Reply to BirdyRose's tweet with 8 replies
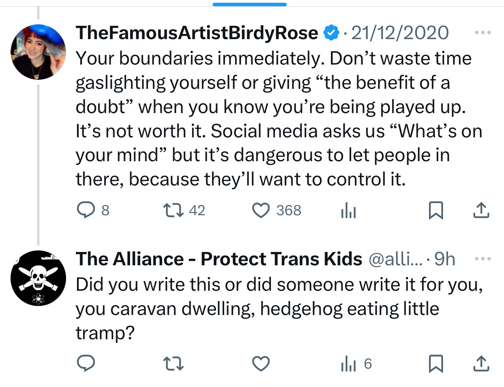Viewport: 504px width, 387px height. coord(86,210)
